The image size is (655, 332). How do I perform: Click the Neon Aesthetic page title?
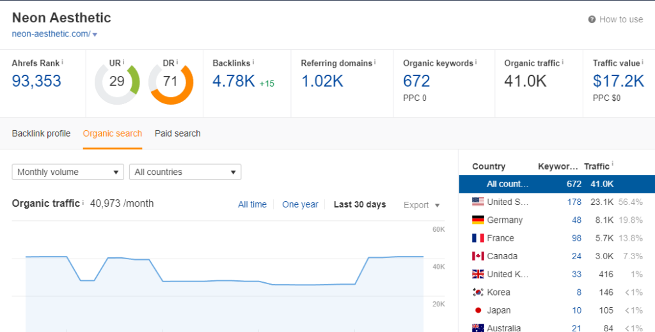[x=61, y=17]
